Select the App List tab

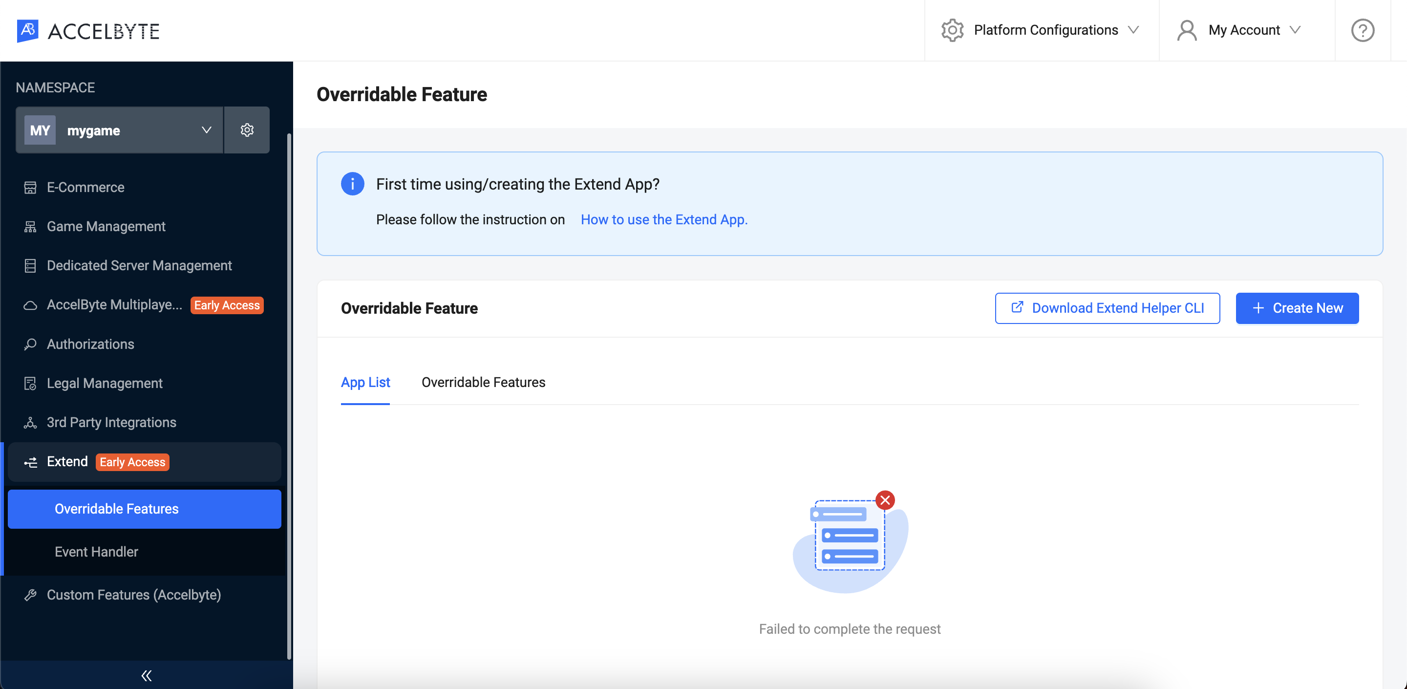(x=365, y=382)
